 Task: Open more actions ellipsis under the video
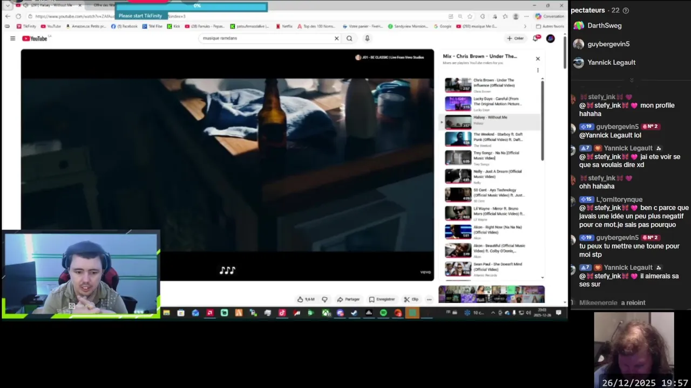(429, 299)
